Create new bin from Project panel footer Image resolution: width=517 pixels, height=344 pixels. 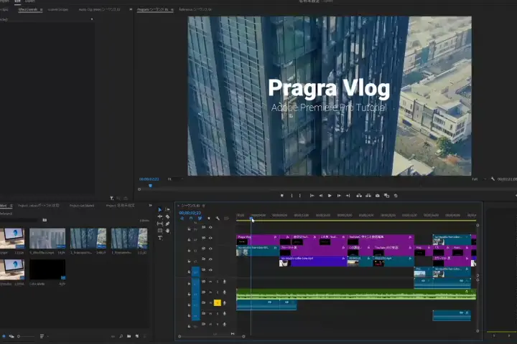[x=129, y=336]
